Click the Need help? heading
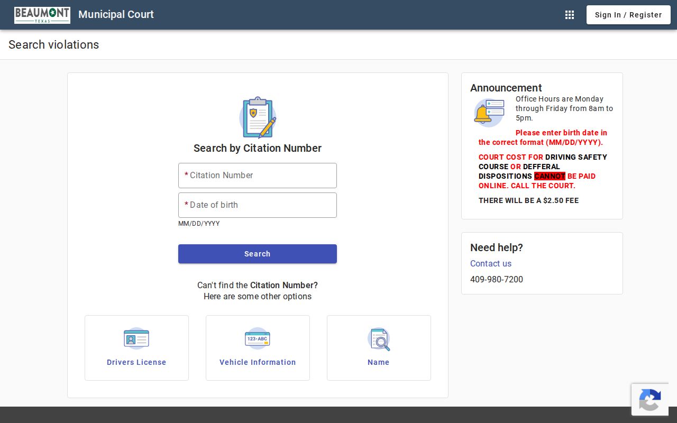The width and height of the screenshot is (677, 423). 497,247
